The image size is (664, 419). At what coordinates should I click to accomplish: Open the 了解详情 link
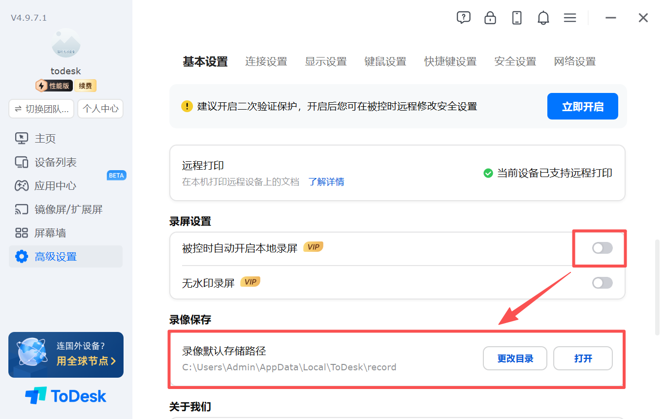(x=326, y=181)
